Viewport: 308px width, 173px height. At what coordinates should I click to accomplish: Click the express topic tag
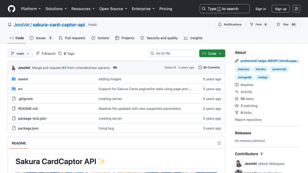pos(243,69)
